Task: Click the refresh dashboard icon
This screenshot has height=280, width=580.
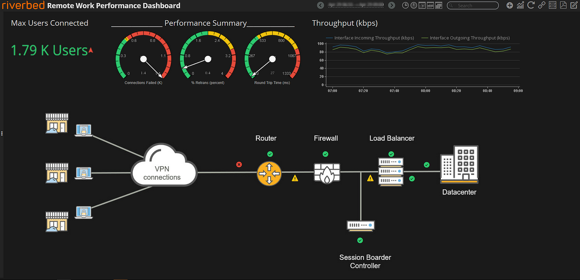Action: tap(531, 5)
